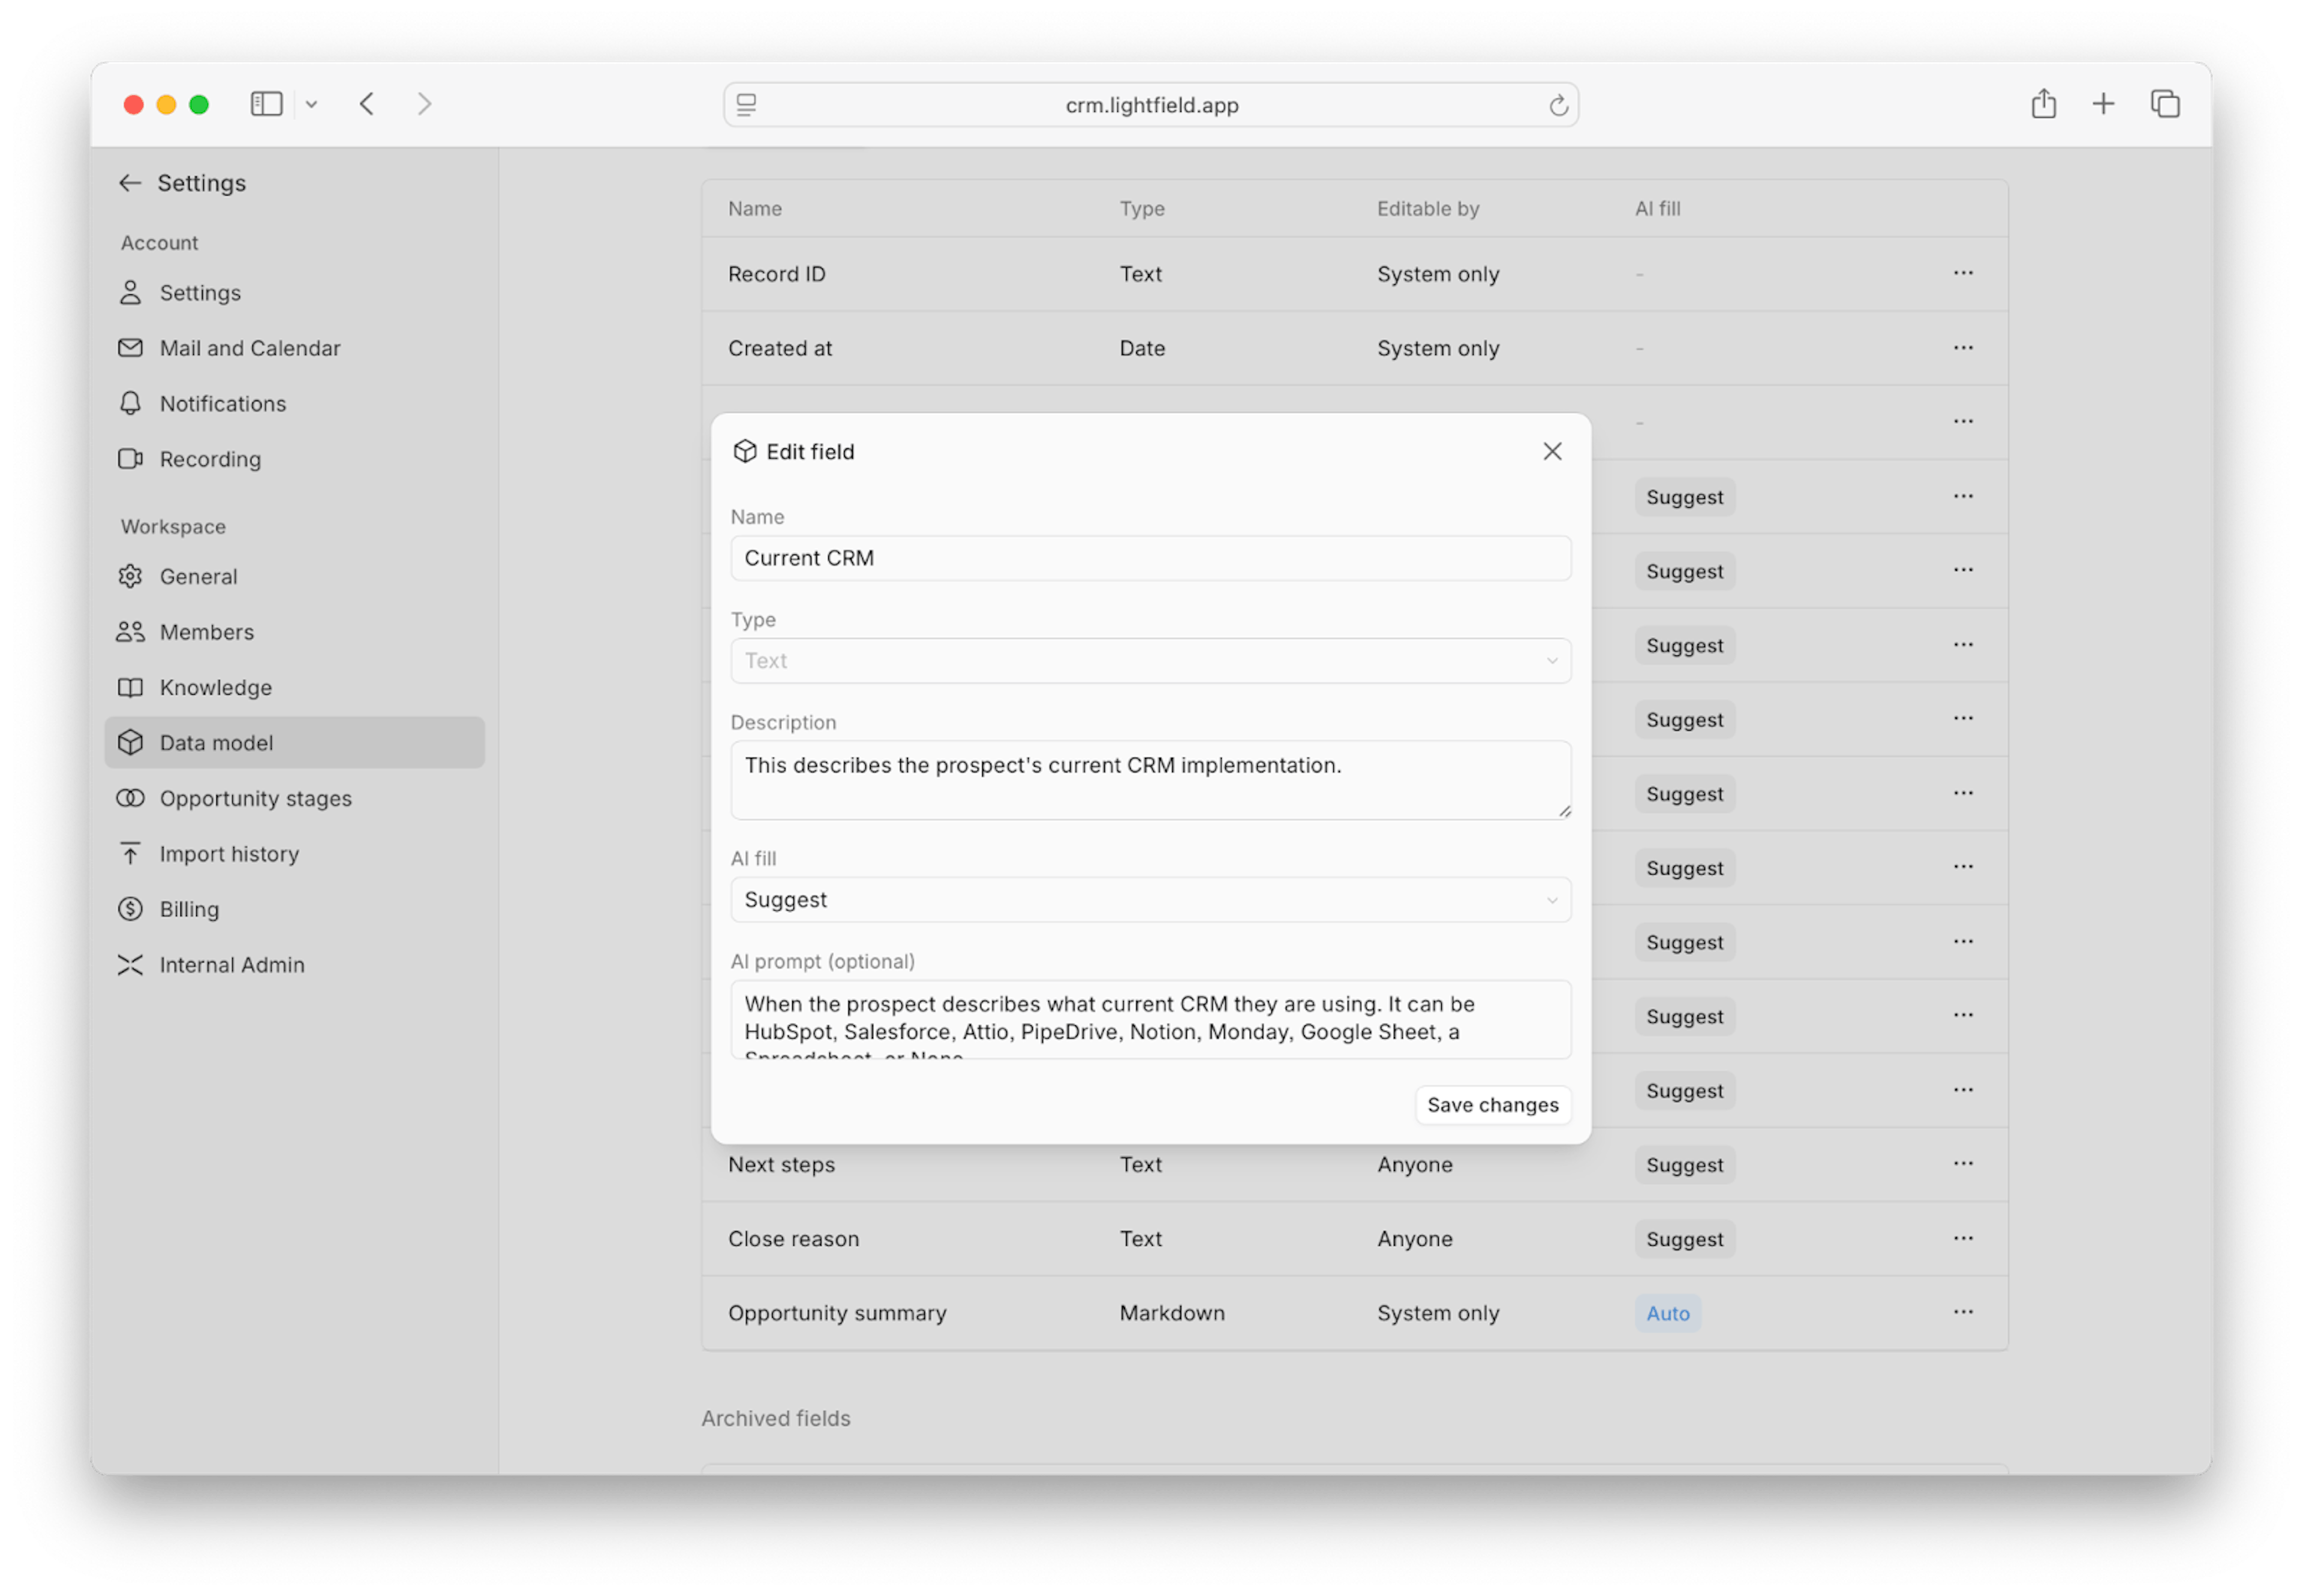The width and height of the screenshot is (2303, 1596).
Task: Open the sidebar toggle chevron menu
Action: [311, 104]
